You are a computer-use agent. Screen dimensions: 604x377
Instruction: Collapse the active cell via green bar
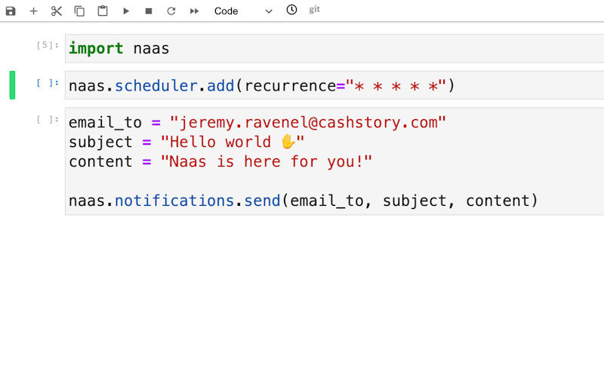pyautogui.click(x=12, y=85)
